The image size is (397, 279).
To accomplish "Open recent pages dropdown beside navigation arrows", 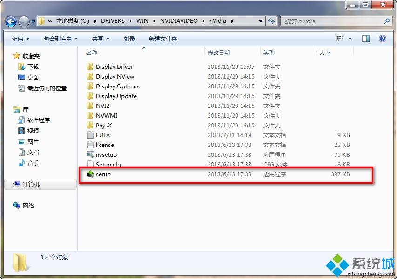I will [x=33, y=22].
